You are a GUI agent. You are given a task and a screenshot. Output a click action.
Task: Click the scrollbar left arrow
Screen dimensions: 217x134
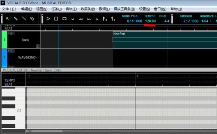point(27,131)
